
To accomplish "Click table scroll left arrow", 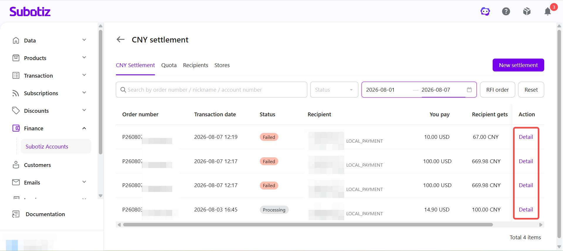I will tap(119, 225).
